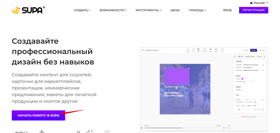This screenshot has width=280, height=133.
Task: Click the Добавить plus icon in editor toolbar
Action: click(188, 49)
